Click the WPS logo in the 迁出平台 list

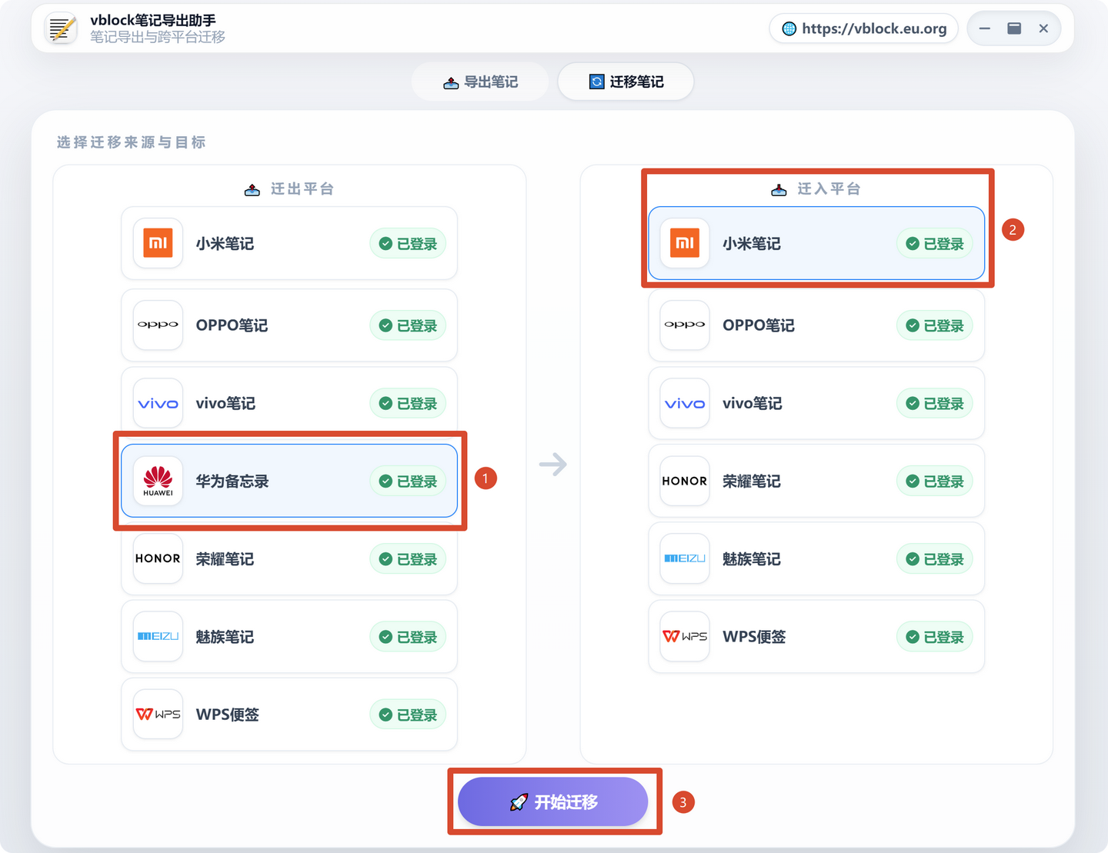click(158, 714)
